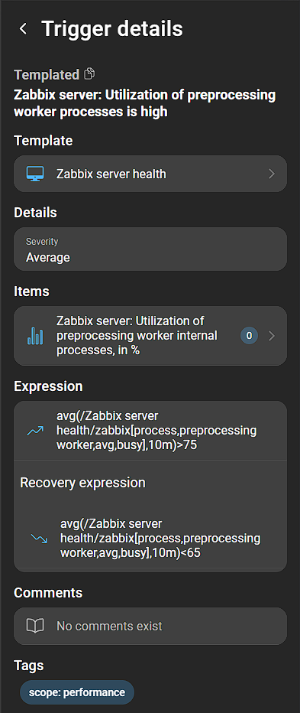Click the trigger name heading text
The image size is (300, 713).
145,103
